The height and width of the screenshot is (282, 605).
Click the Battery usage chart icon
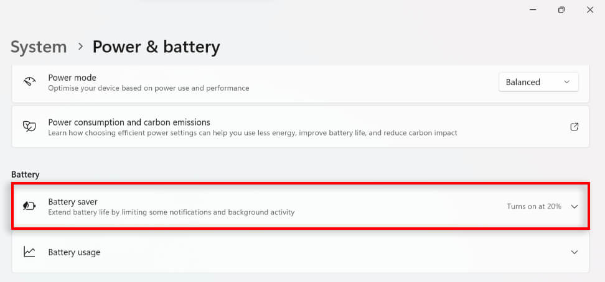pyautogui.click(x=29, y=252)
